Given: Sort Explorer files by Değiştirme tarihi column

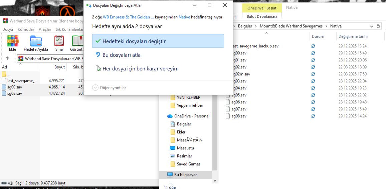Looking at the screenshot, I should [x=353, y=36].
